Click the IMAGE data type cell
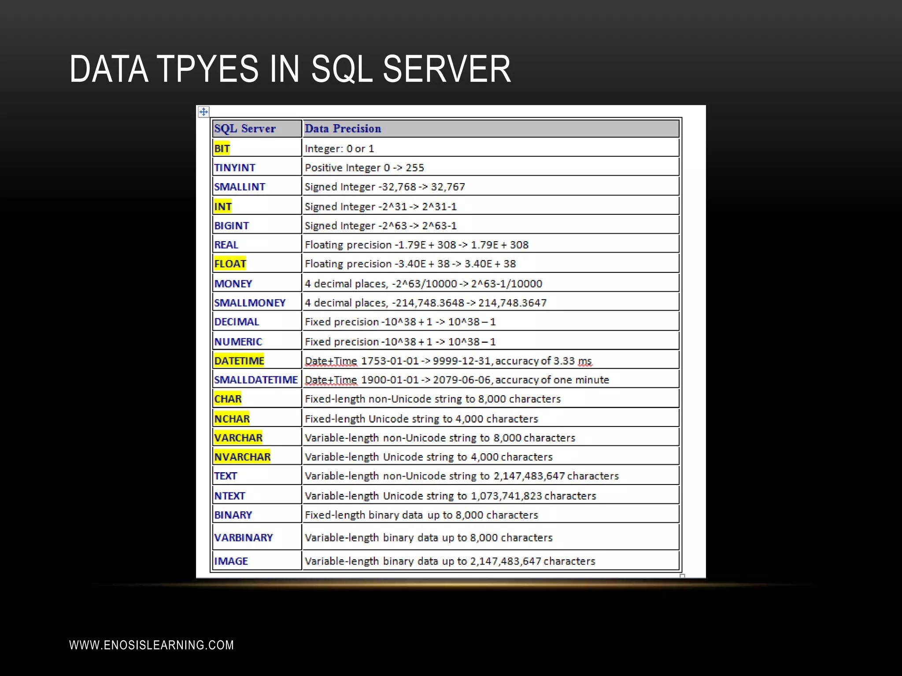The width and height of the screenshot is (902, 676). pyautogui.click(x=257, y=561)
